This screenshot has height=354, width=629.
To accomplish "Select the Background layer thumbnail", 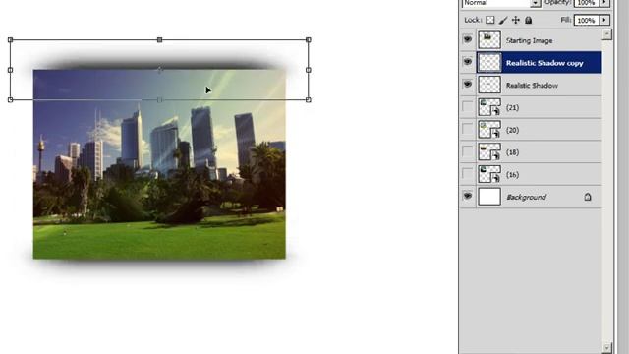I will click(489, 197).
